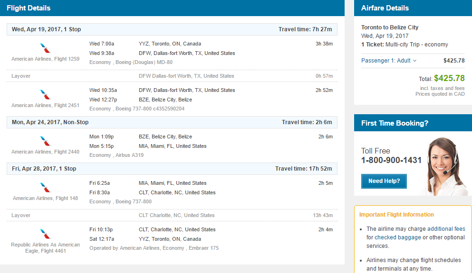Click American Eagle logo for Flight 4461
This screenshot has height=273, width=472.
pos(46,234)
